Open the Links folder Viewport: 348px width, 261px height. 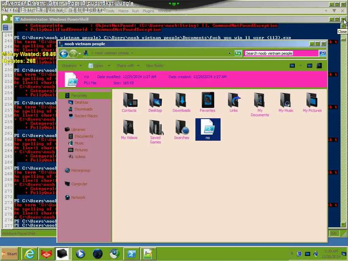pyautogui.click(x=234, y=103)
